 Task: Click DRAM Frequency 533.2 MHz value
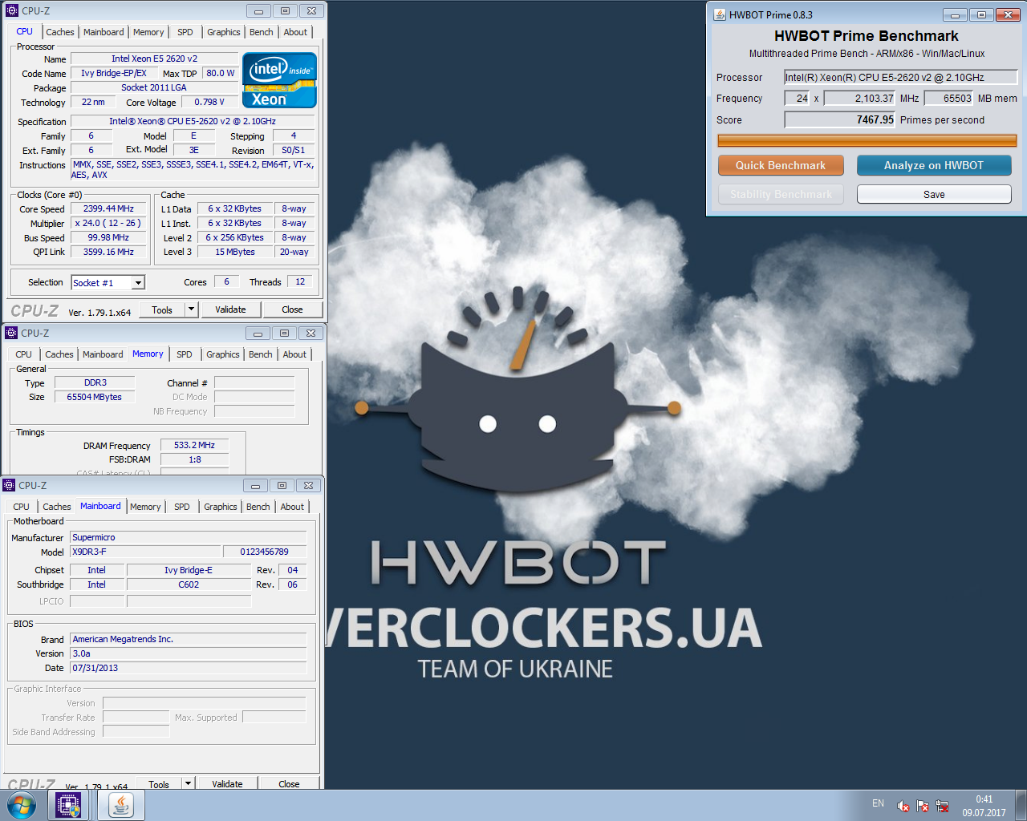coord(194,445)
